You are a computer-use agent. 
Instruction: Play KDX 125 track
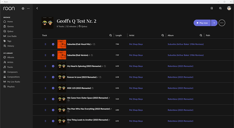(x=53, y=88)
